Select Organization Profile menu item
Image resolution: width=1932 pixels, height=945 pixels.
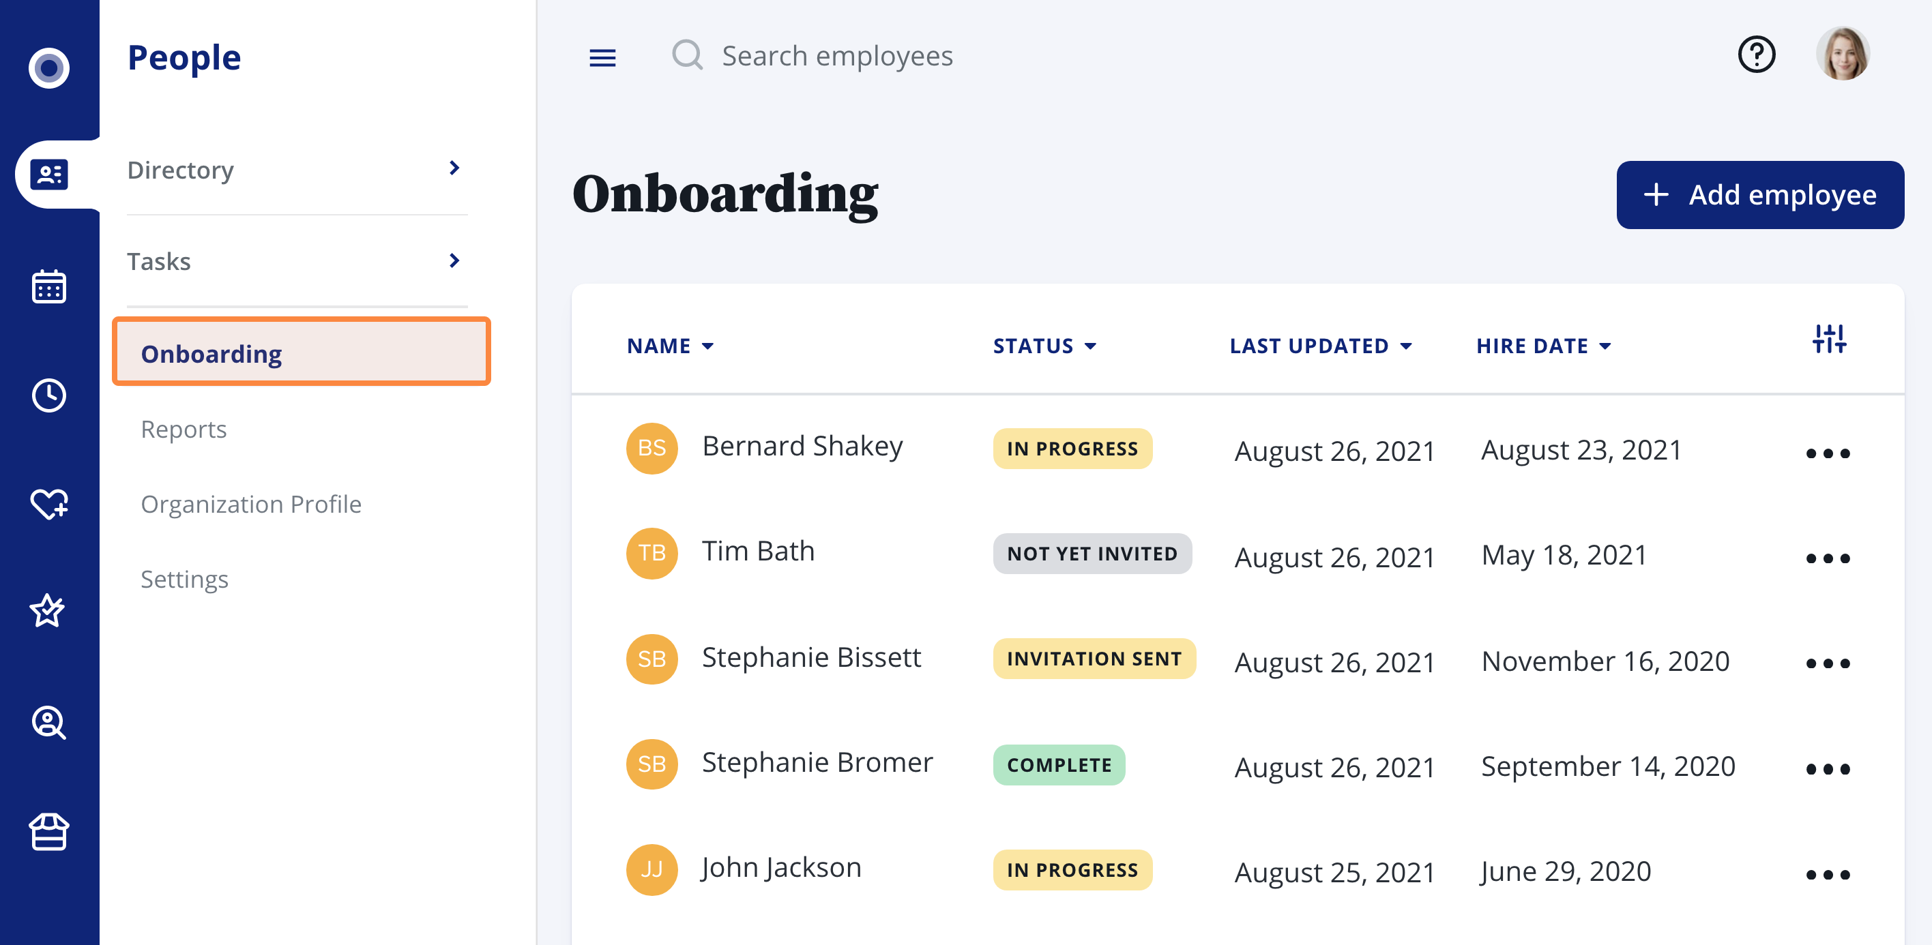250,504
